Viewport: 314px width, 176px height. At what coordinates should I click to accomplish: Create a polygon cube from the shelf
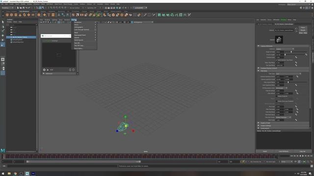[11, 15]
